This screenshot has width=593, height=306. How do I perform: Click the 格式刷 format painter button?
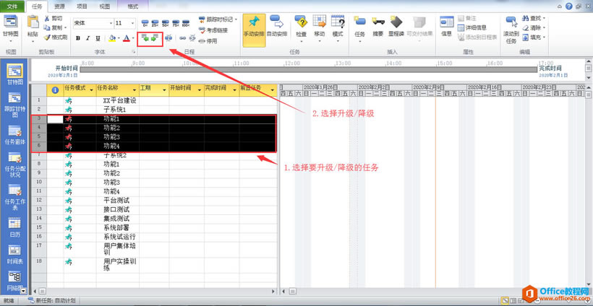55,37
